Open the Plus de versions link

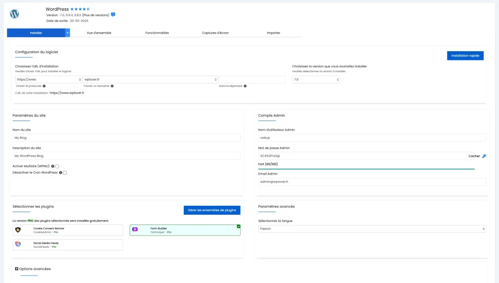96,15
